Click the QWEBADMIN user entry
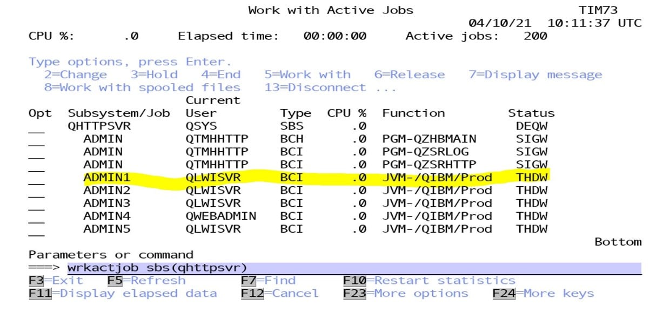650x312 pixels. point(220,216)
